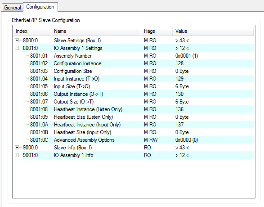Expand the 9001:0 IO Assembly 1 Info node
Screen dimensions: 264x207
pos(17,155)
